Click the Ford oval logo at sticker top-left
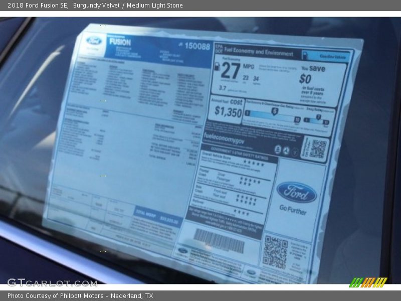 point(94,41)
